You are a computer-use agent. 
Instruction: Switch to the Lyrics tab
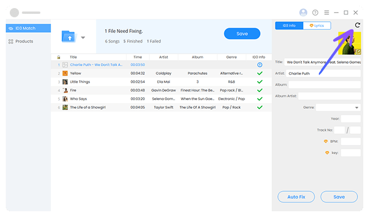coord(317,25)
